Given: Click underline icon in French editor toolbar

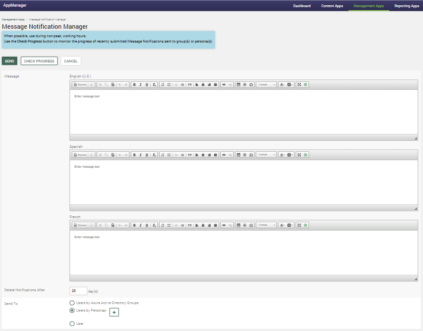Looking at the screenshot, I should (x=147, y=225).
